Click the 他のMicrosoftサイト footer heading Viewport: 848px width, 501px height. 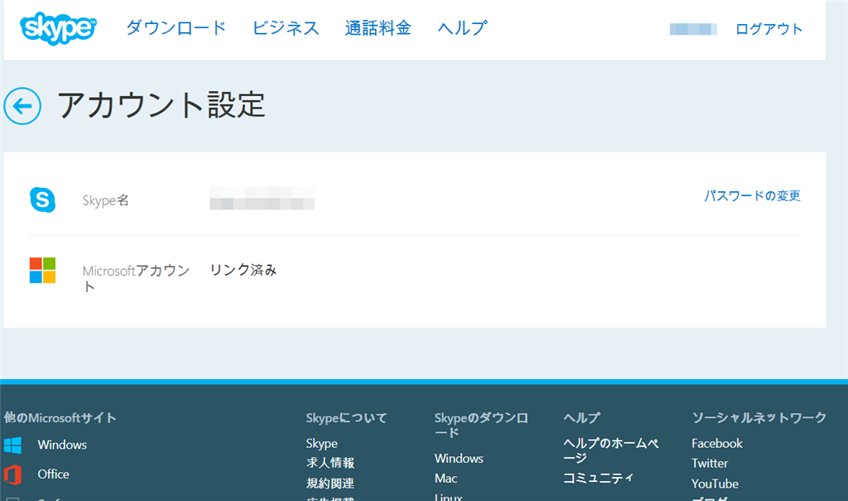tap(60, 417)
